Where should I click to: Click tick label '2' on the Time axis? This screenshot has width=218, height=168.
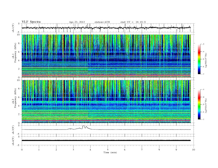(56, 150)
